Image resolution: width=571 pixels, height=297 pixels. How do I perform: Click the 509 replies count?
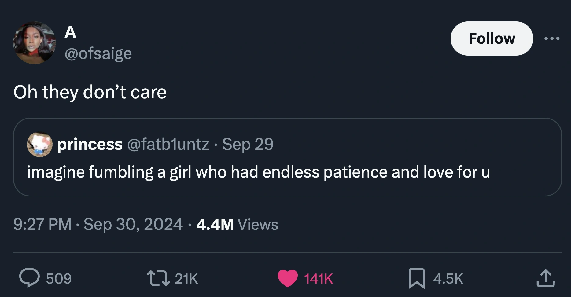pos(59,279)
